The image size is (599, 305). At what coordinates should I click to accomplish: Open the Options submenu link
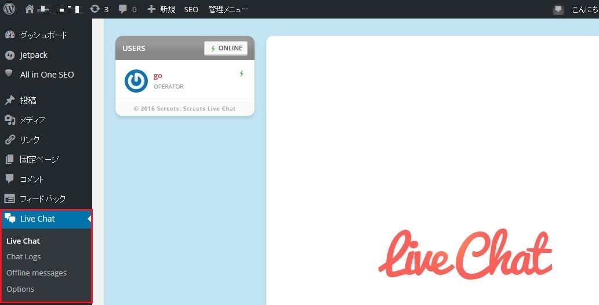pos(21,289)
